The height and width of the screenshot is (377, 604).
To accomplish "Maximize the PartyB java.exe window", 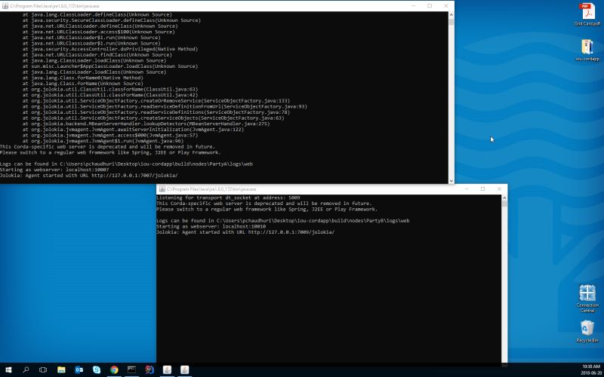I will tap(482, 189).
